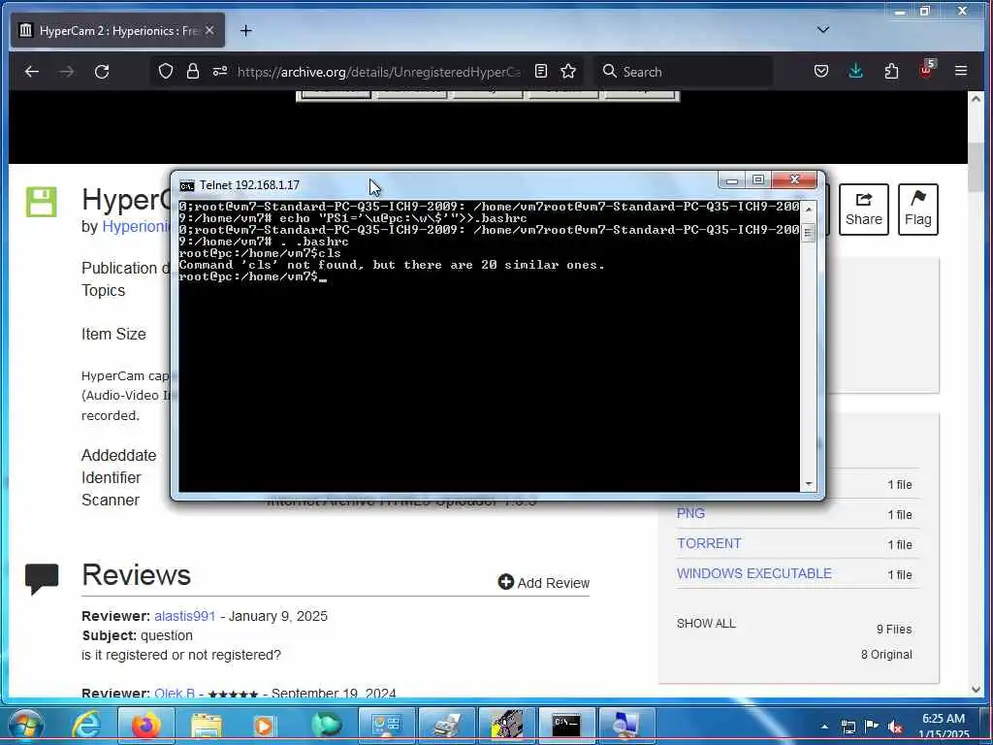Screen dimensions: 993x745
Task: Launch Internet Explorer from the taskbar
Action: (85, 725)
